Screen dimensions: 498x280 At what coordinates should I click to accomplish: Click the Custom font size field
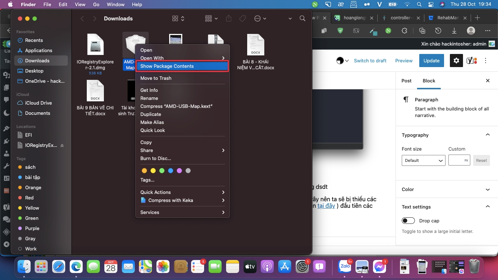pyautogui.click(x=456, y=160)
